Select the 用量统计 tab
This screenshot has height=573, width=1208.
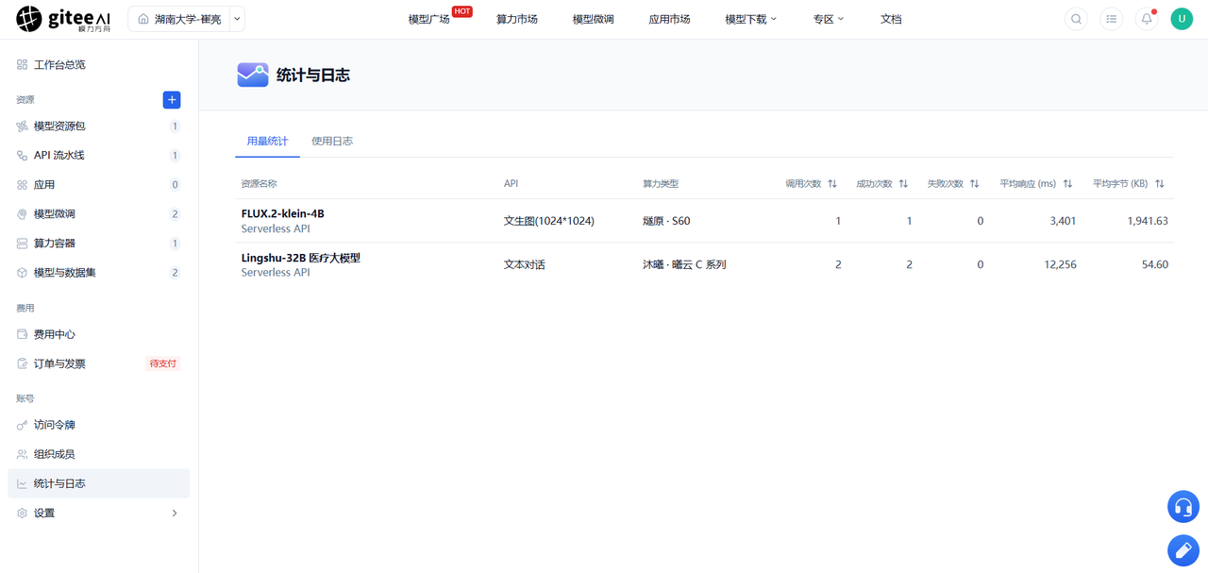pos(267,142)
